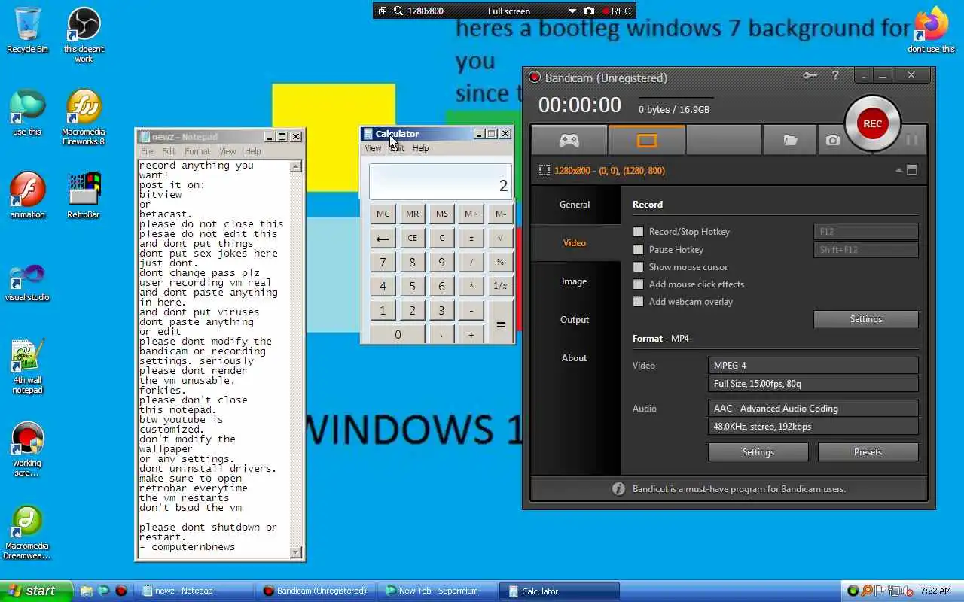
Task: Click the Windows start button
Action: click(x=36, y=591)
